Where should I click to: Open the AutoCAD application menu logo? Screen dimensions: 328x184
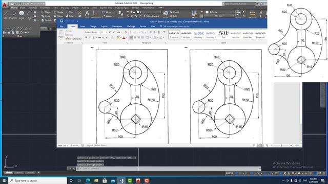5,5
